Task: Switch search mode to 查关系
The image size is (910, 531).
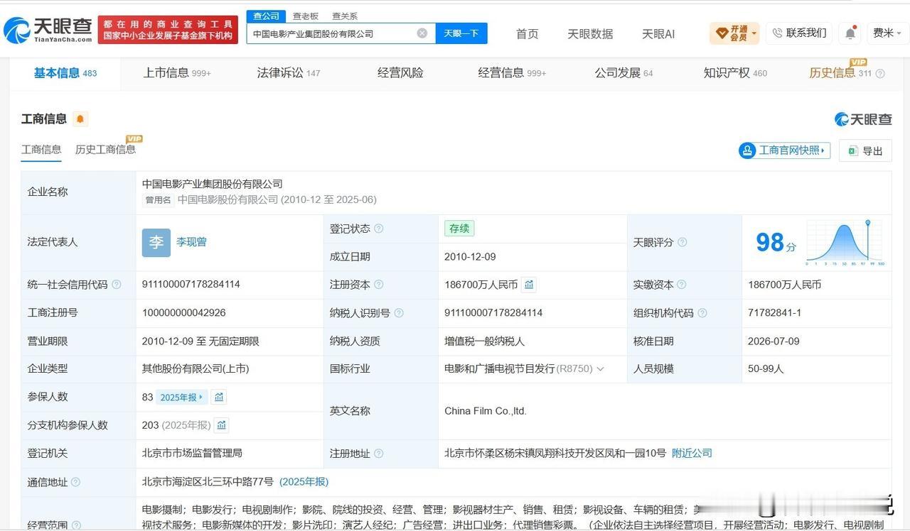Action: (x=345, y=16)
